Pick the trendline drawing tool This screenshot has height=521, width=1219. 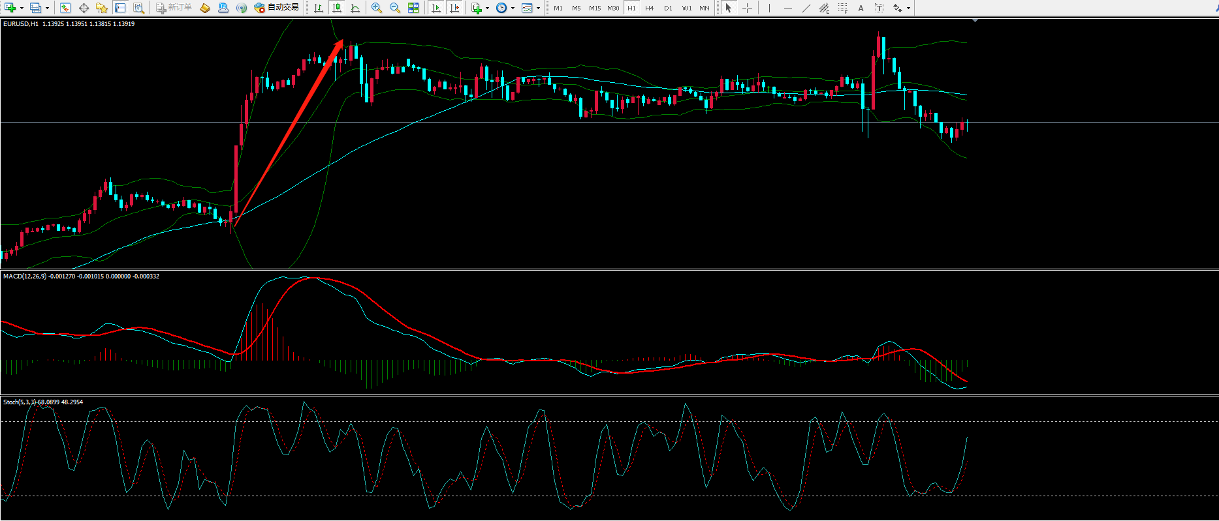point(806,8)
